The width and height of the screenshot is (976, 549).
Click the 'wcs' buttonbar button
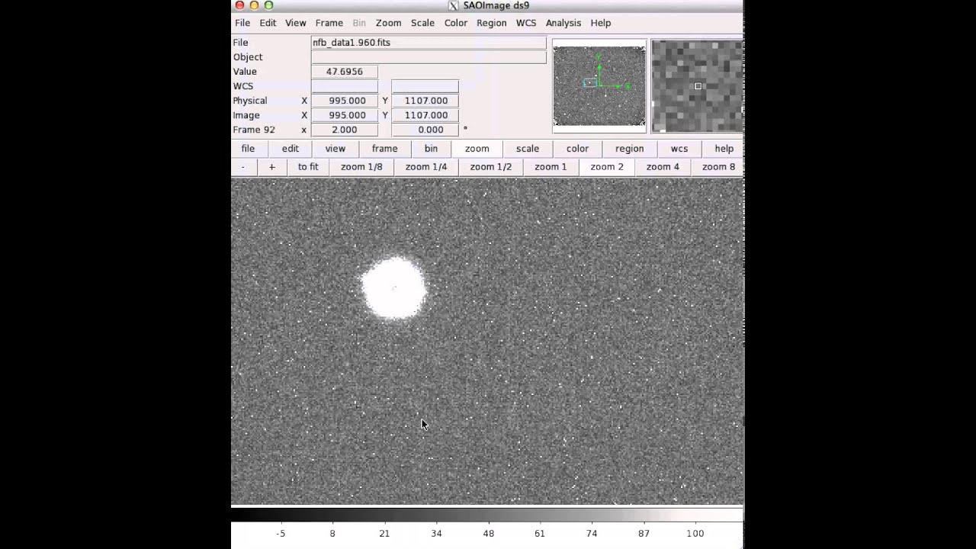click(x=679, y=149)
